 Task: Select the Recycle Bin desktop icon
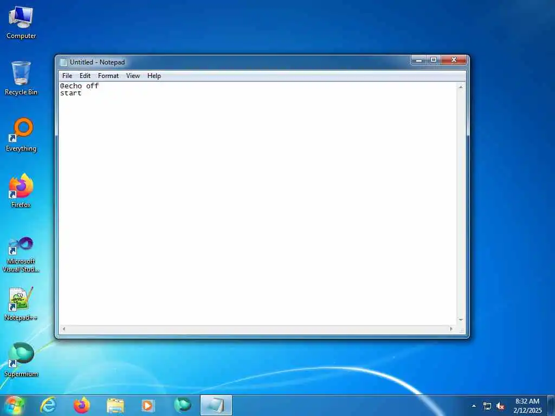(x=21, y=78)
